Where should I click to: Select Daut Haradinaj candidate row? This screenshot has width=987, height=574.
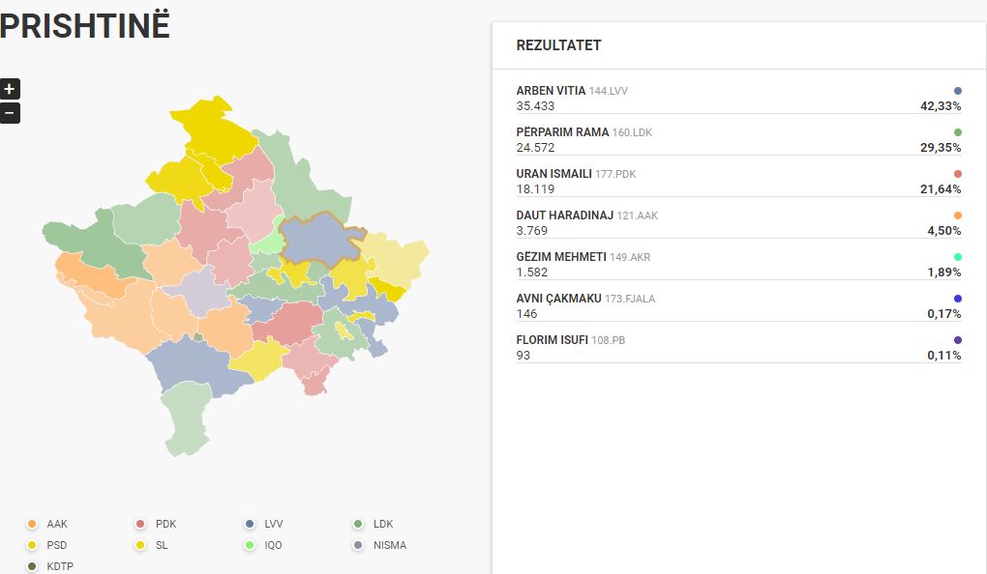[738, 222]
